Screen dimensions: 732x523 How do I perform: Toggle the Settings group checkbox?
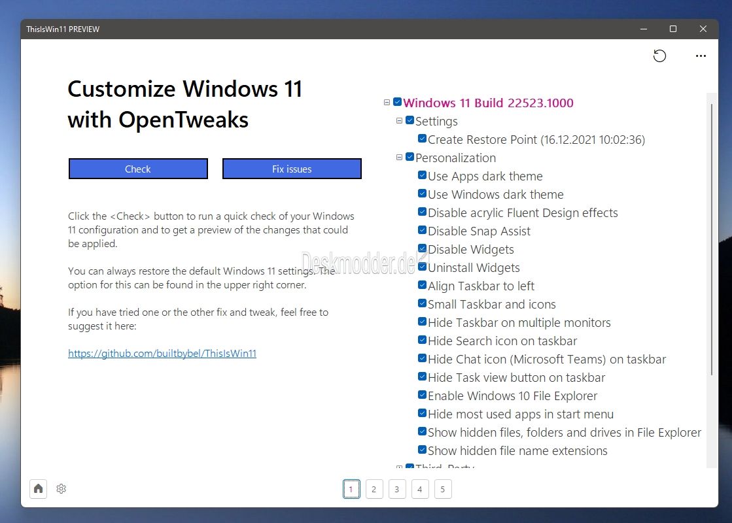[x=410, y=120]
